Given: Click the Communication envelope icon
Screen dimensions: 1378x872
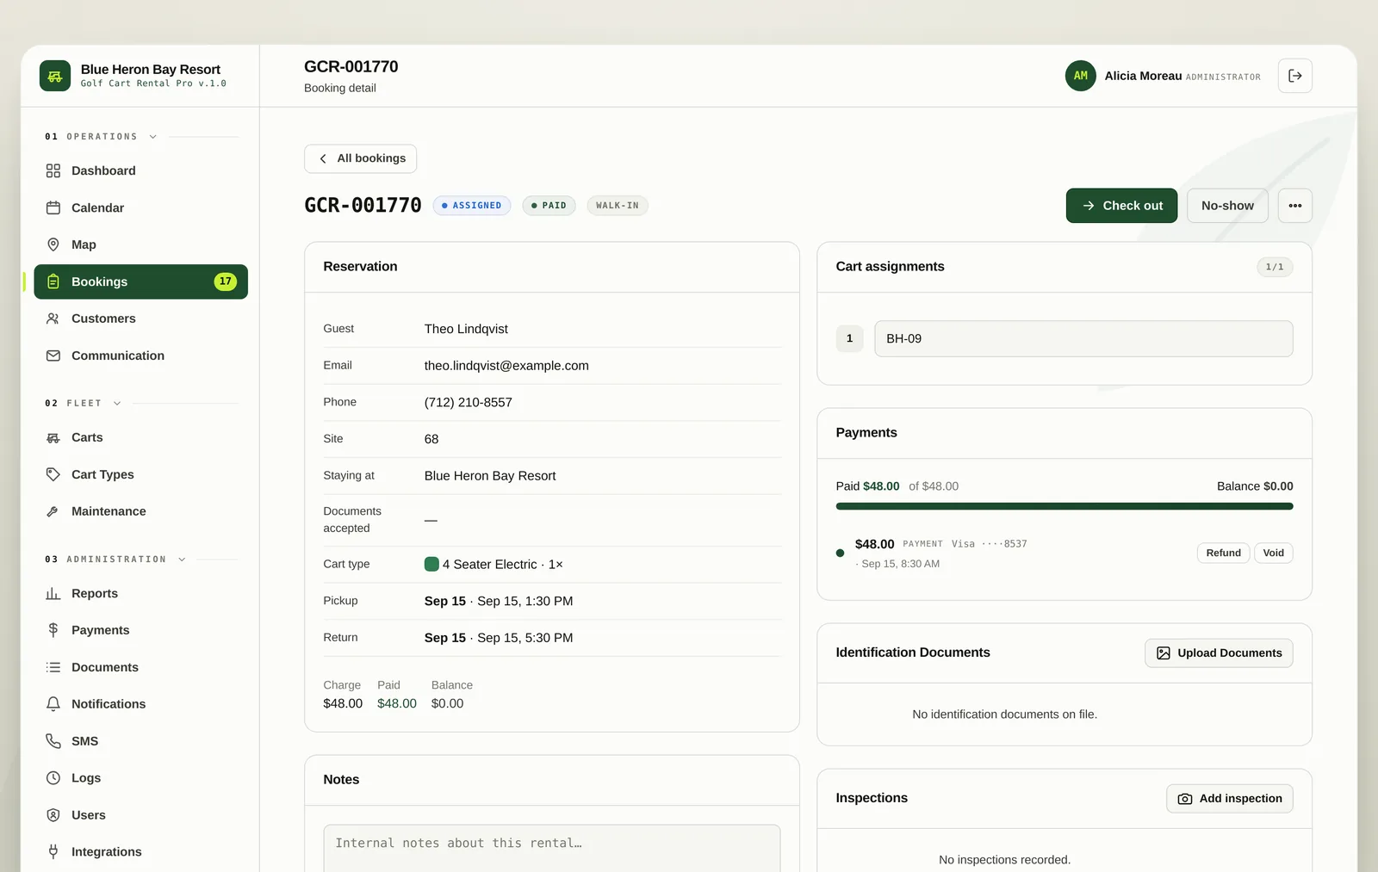Looking at the screenshot, I should (x=53, y=356).
